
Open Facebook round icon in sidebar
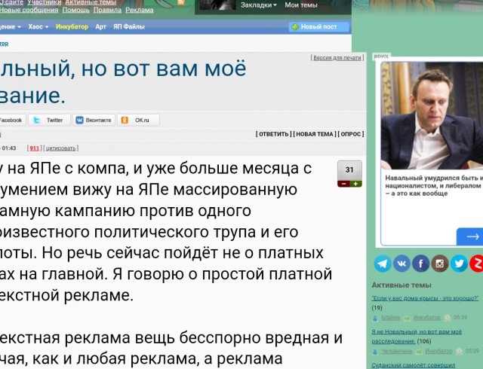pos(421,264)
